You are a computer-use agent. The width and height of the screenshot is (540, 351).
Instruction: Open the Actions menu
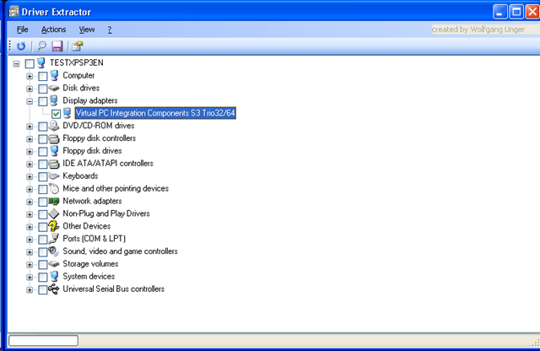(x=53, y=29)
